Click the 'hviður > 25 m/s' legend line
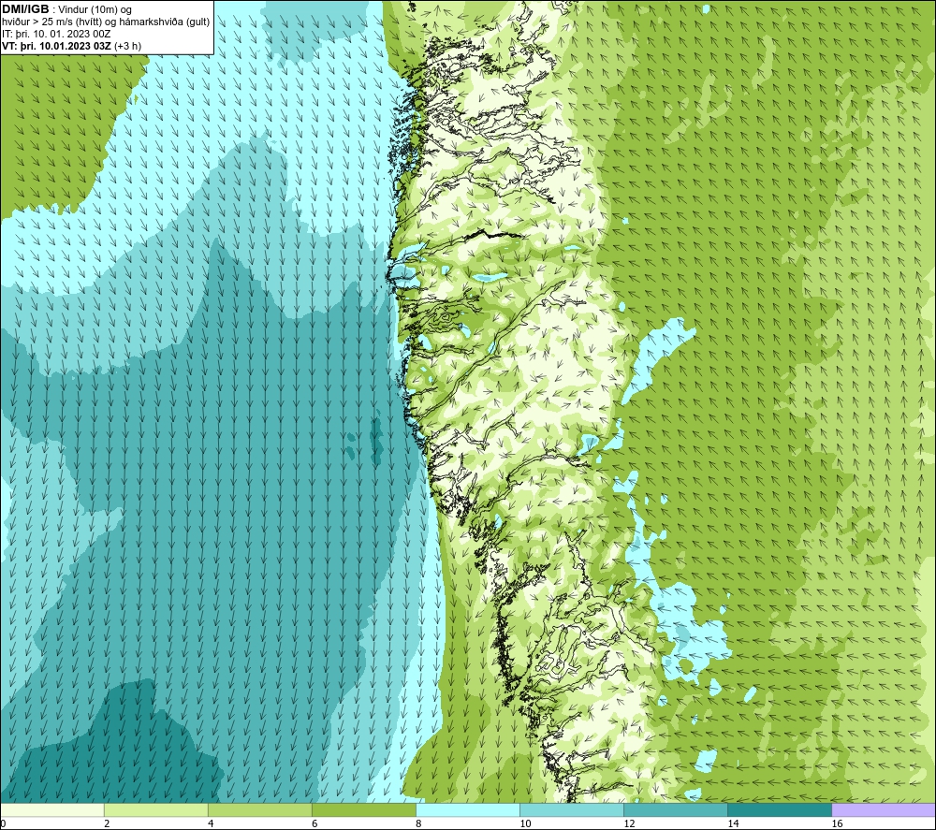This screenshot has width=936, height=830. click(x=107, y=22)
